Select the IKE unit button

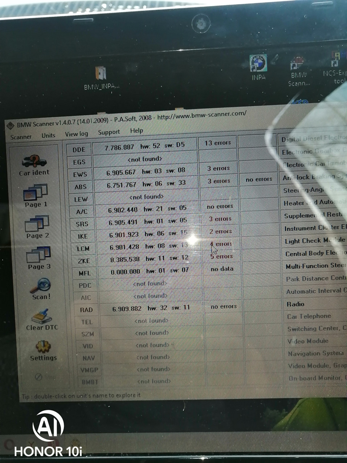click(x=83, y=236)
